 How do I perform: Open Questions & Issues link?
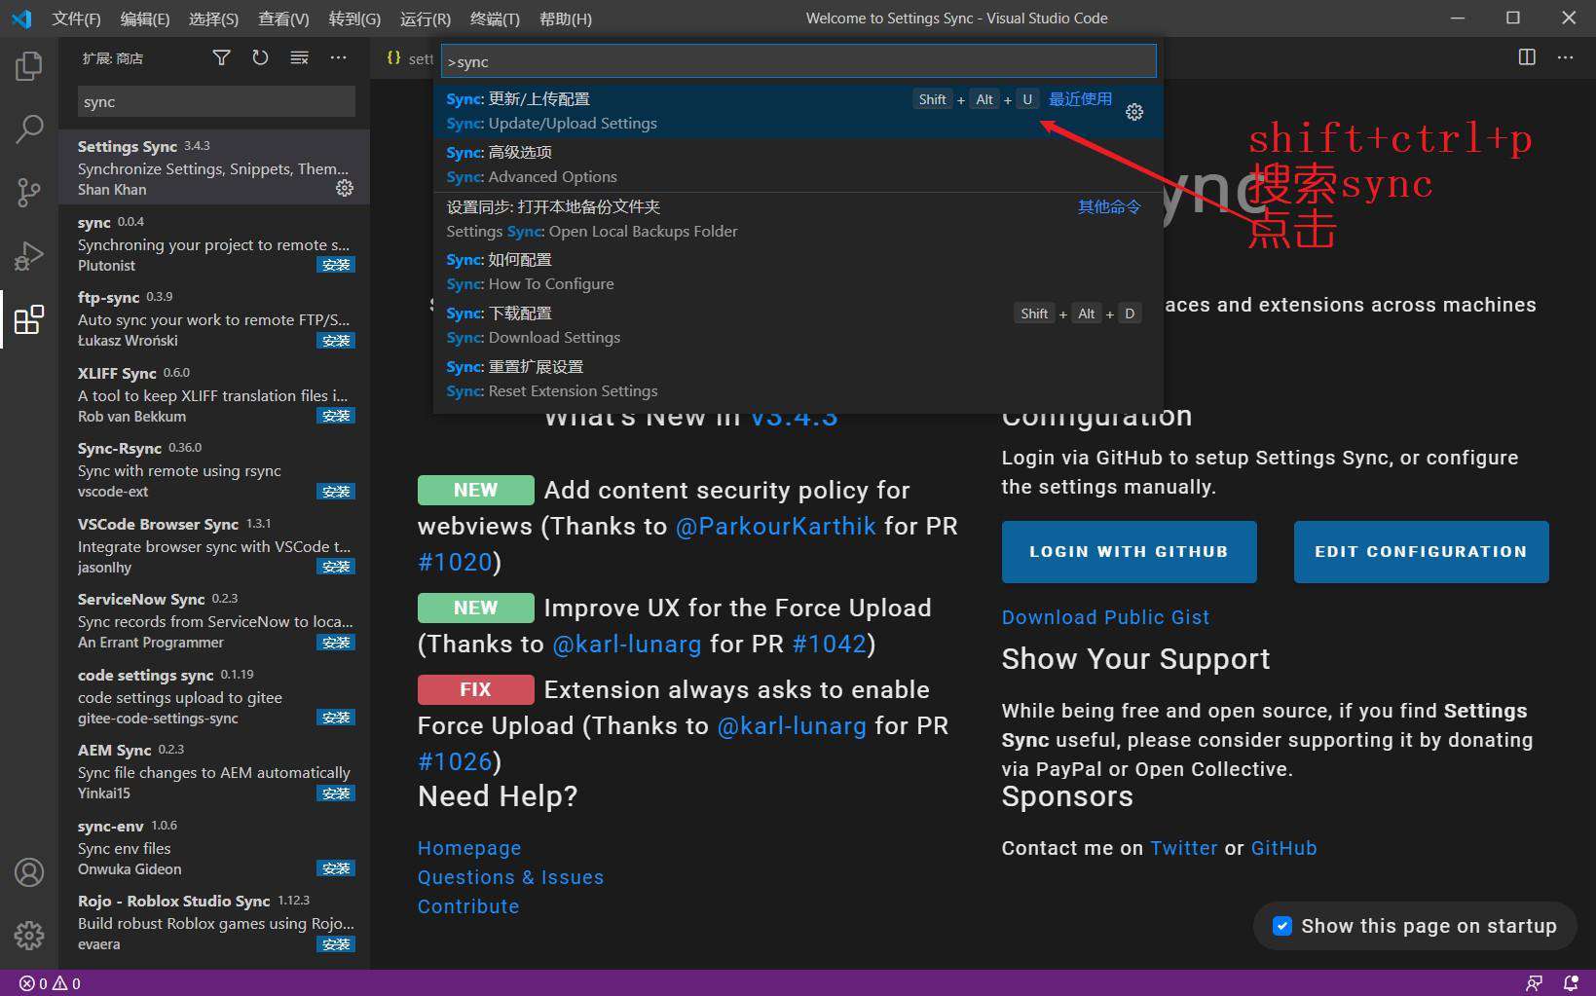click(x=510, y=877)
